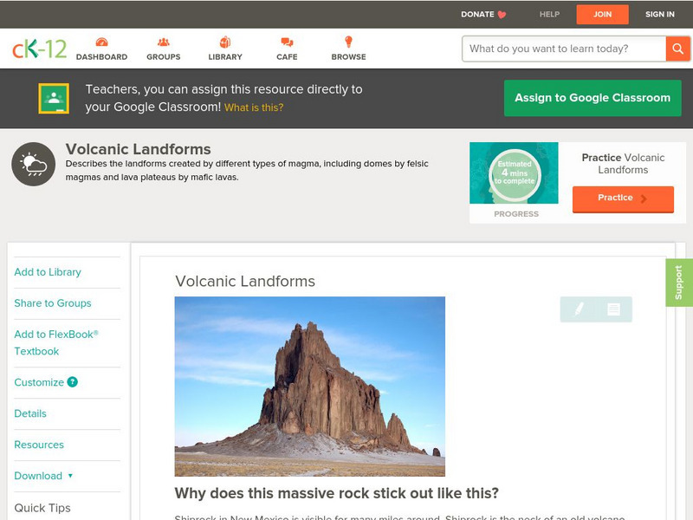Image resolution: width=693 pixels, height=520 pixels.
Task: Open the Cafe chat bubbles icon
Action: [287, 42]
